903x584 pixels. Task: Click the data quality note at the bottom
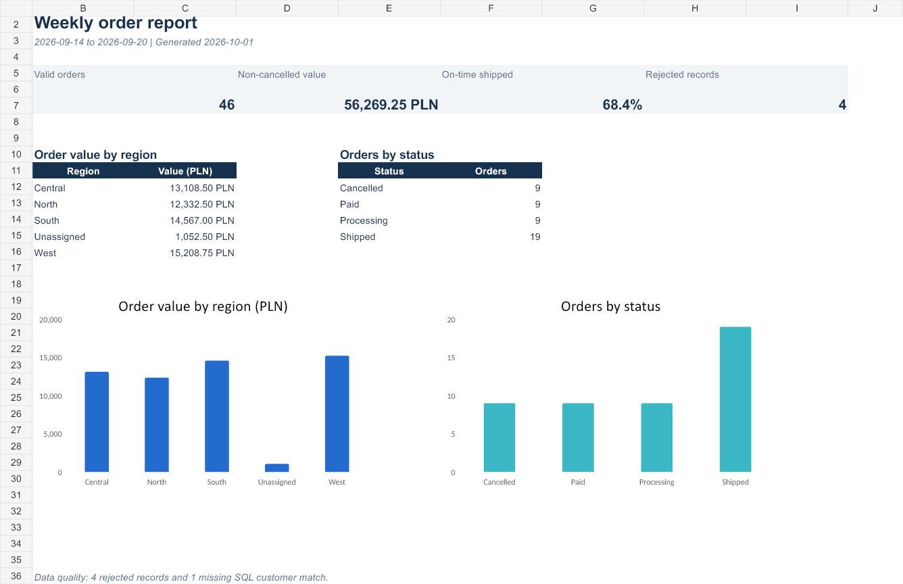point(181,577)
